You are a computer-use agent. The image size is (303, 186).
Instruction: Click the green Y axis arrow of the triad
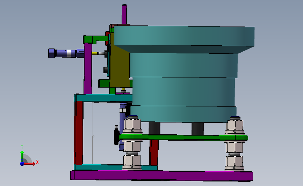click(x=22, y=156)
